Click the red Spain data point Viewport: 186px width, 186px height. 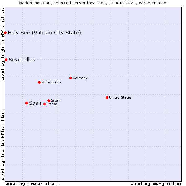click(26, 103)
